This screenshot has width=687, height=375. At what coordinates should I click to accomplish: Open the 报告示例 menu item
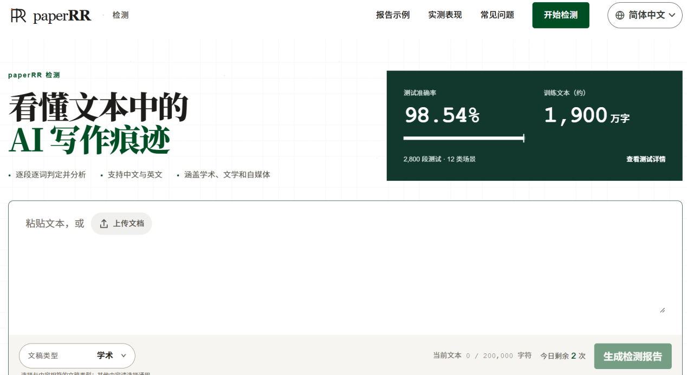click(x=393, y=15)
